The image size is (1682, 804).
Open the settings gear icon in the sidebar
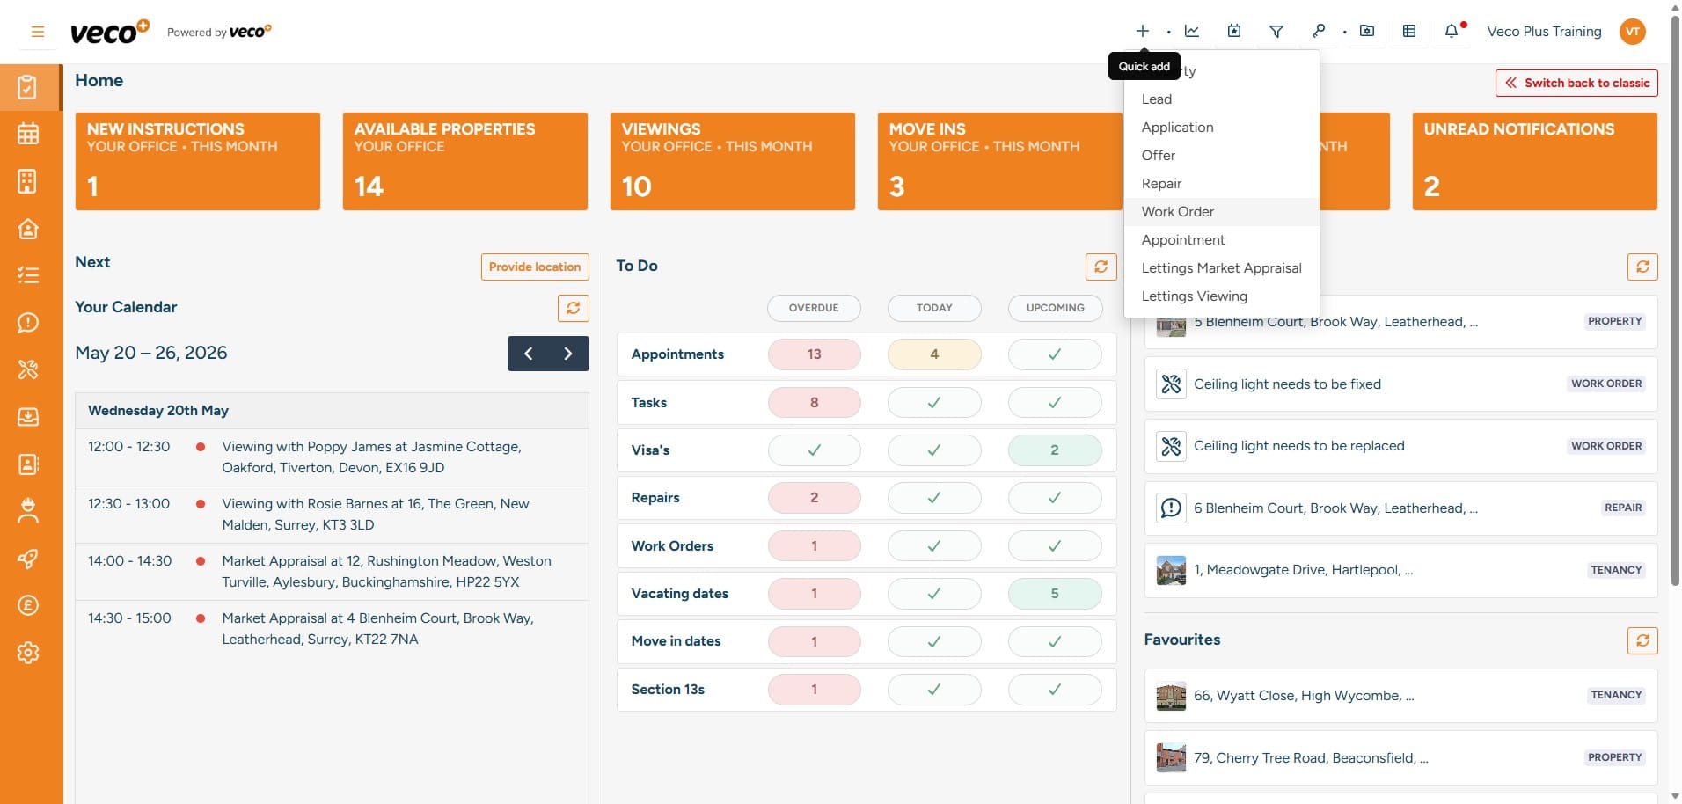pos(28,653)
